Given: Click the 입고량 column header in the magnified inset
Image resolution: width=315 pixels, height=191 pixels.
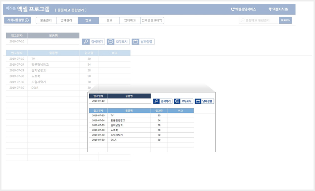Looking at the screenshot, I should [x=159, y=111].
